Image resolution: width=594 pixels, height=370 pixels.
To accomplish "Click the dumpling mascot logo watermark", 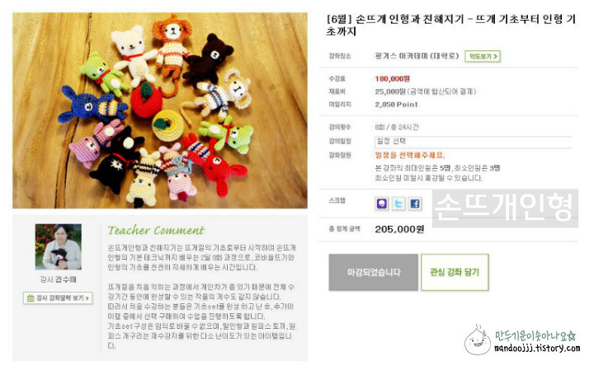I will tap(478, 340).
